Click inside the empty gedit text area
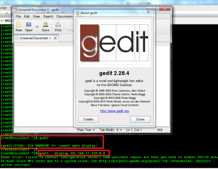The image size is (218, 169). click(44, 86)
